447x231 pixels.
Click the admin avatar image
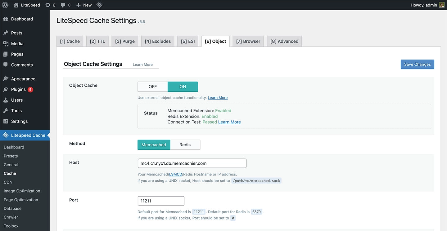point(441,5)
